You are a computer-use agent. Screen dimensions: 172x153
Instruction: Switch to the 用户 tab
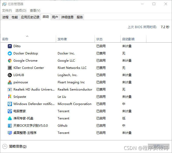click(55, 17)
